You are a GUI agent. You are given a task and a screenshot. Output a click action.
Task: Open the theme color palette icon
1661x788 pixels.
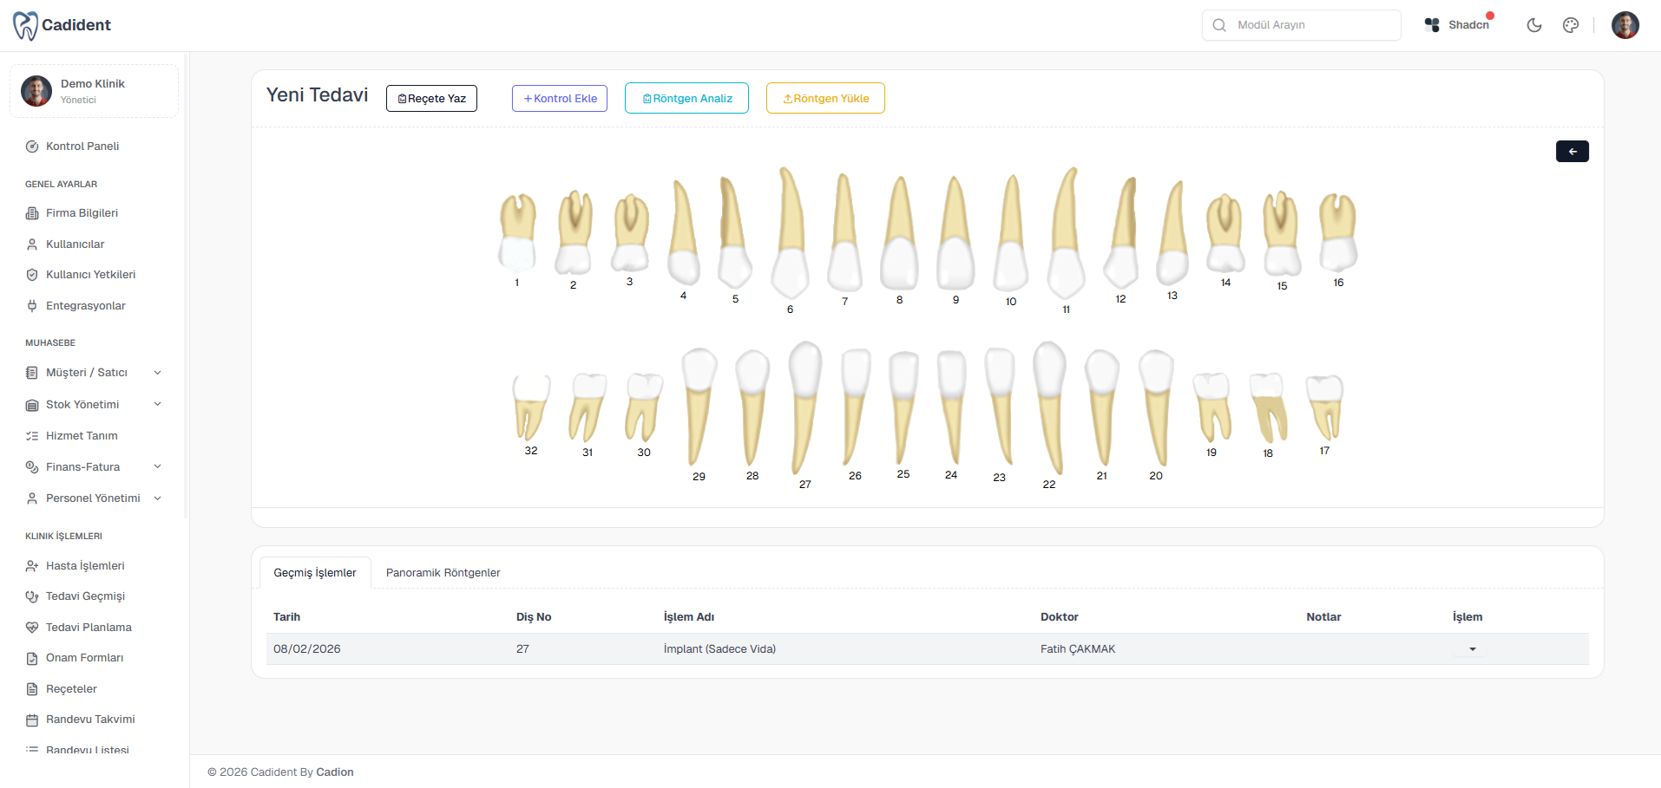1571,25
